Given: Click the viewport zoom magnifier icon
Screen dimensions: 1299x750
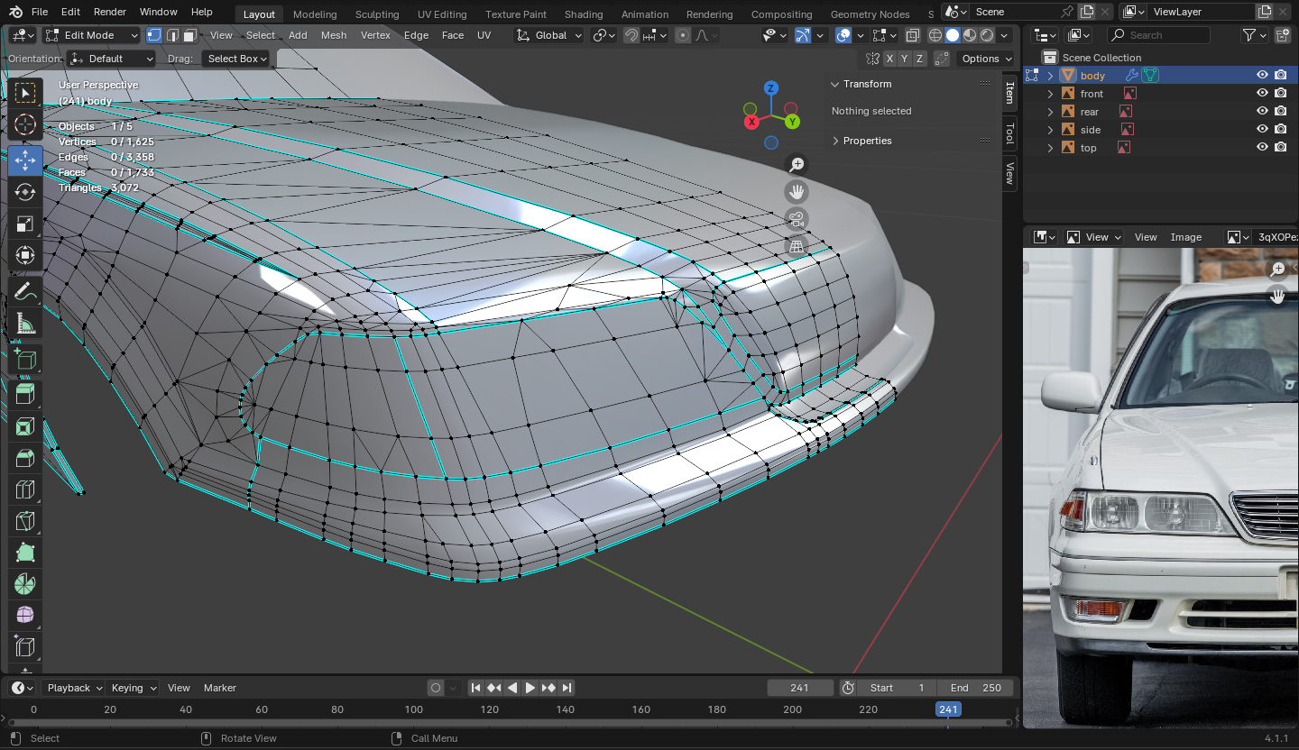Looking at the screenshot, I should click(x=797, y=165).
